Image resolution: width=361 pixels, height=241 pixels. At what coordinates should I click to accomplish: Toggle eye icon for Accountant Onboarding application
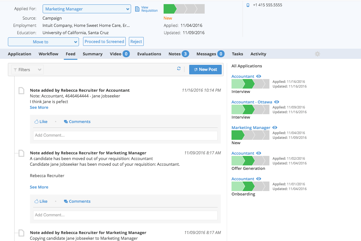[259, 179]
